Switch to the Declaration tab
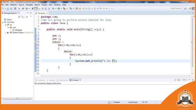The height and width of the screenshot is (110, 196). coord(62,80)
